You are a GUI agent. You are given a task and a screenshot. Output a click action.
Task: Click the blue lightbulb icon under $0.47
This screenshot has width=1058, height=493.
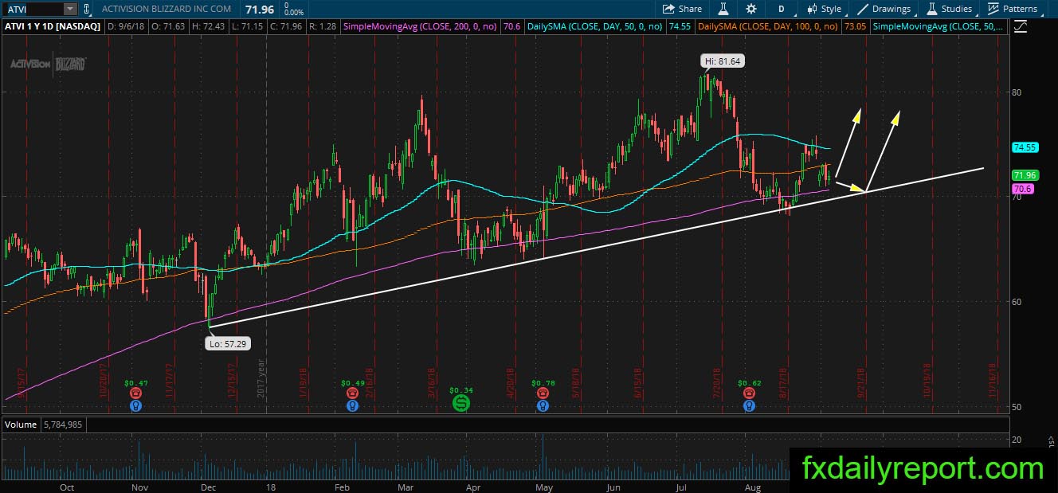[x=136, y=405]
